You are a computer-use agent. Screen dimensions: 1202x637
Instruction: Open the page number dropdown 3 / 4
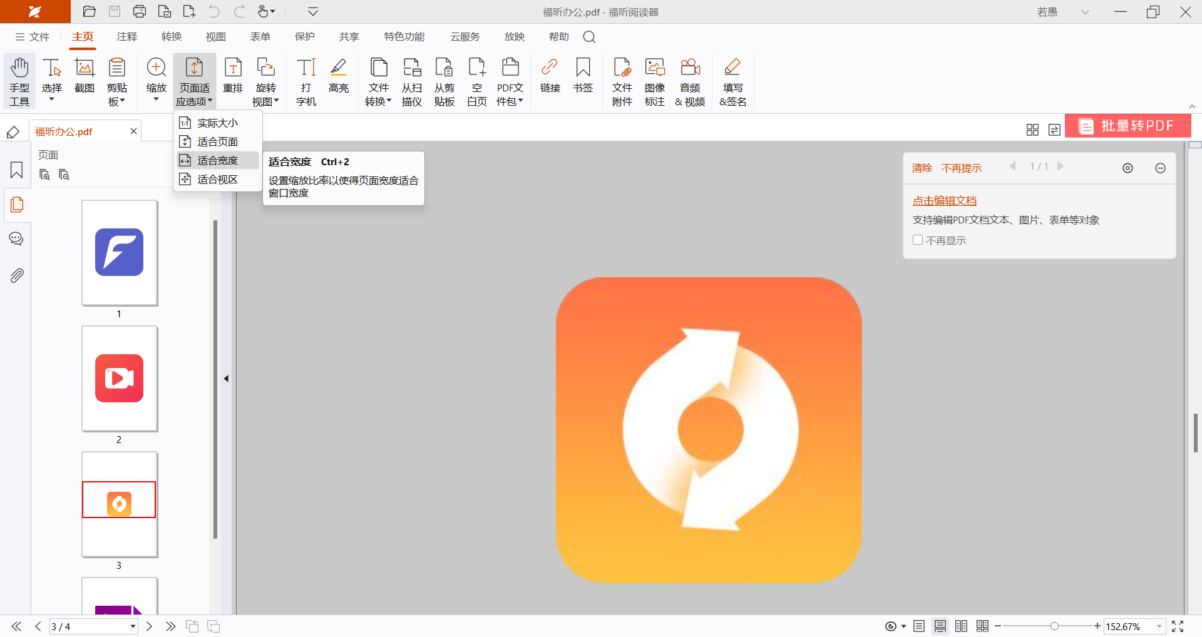pos(133,626)
